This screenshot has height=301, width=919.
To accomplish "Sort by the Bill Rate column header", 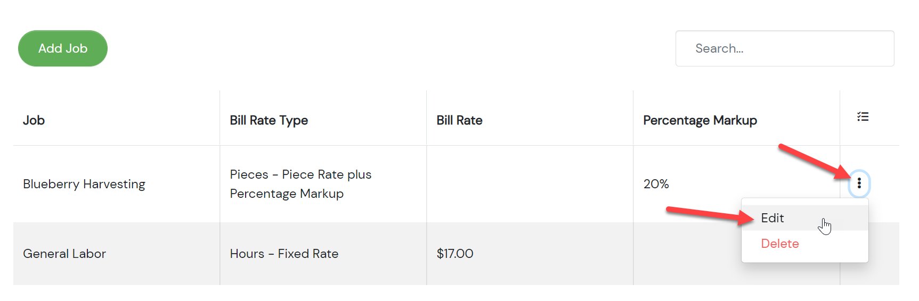I will coord(459,120).
